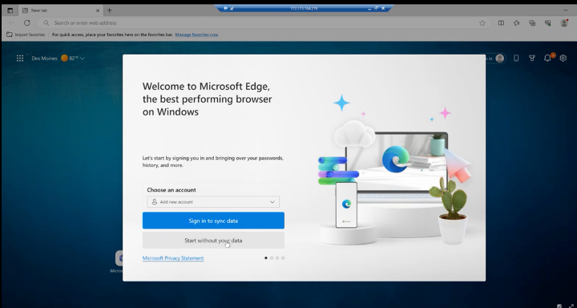The image size is (577, 308).
Task: Minimize the remote session from the connection bar
Action: pos(369,8)
